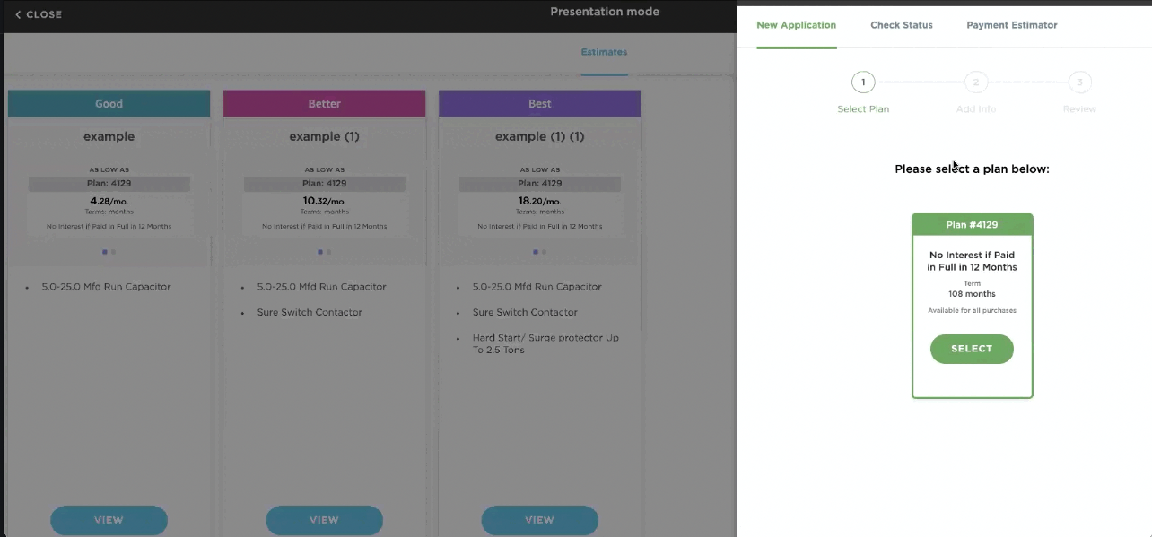Click VIEW under the Best estimate
Viewport: 1152px width, 537px height.
540,520
